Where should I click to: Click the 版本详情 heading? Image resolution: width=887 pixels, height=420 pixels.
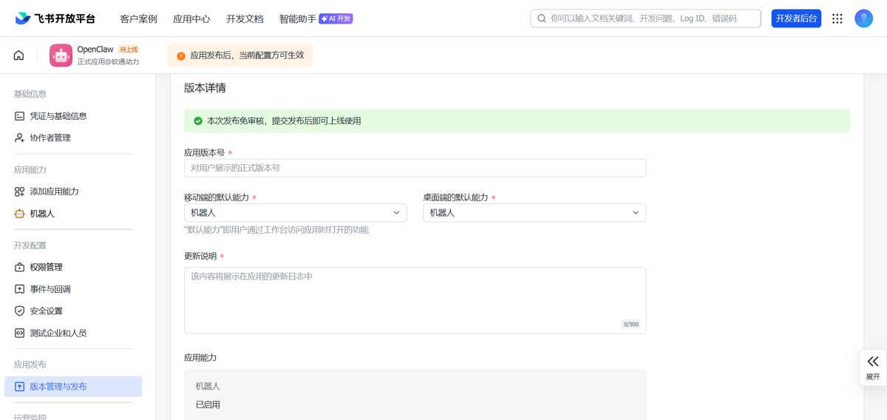[x=205, y=88]
